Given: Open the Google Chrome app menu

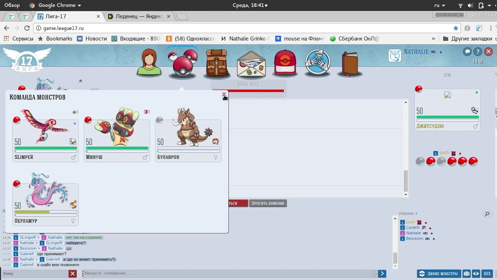Looking at the screenshot, I should [55, 5].
